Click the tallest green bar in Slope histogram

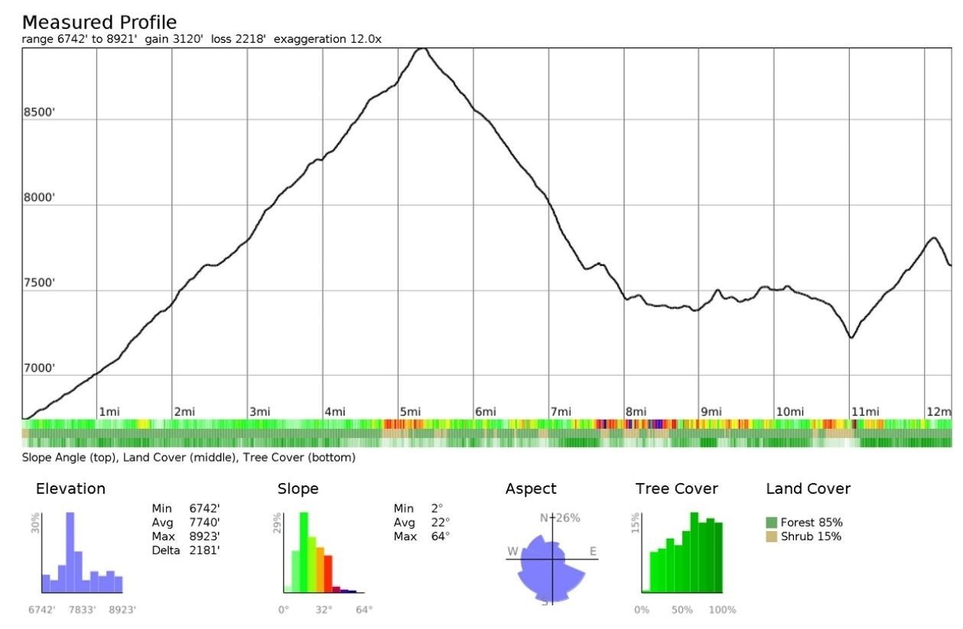point(304,552)
